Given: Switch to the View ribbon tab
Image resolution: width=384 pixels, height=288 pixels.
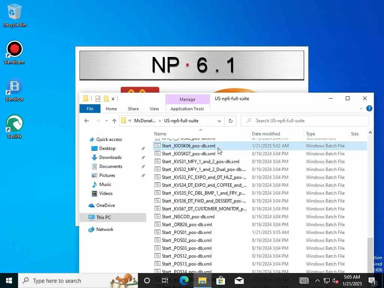Looking at the screenshot, I should point(154,109).
